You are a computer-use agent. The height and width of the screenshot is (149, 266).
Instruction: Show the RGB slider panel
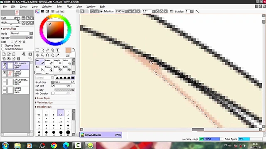[x=42, y=11]
